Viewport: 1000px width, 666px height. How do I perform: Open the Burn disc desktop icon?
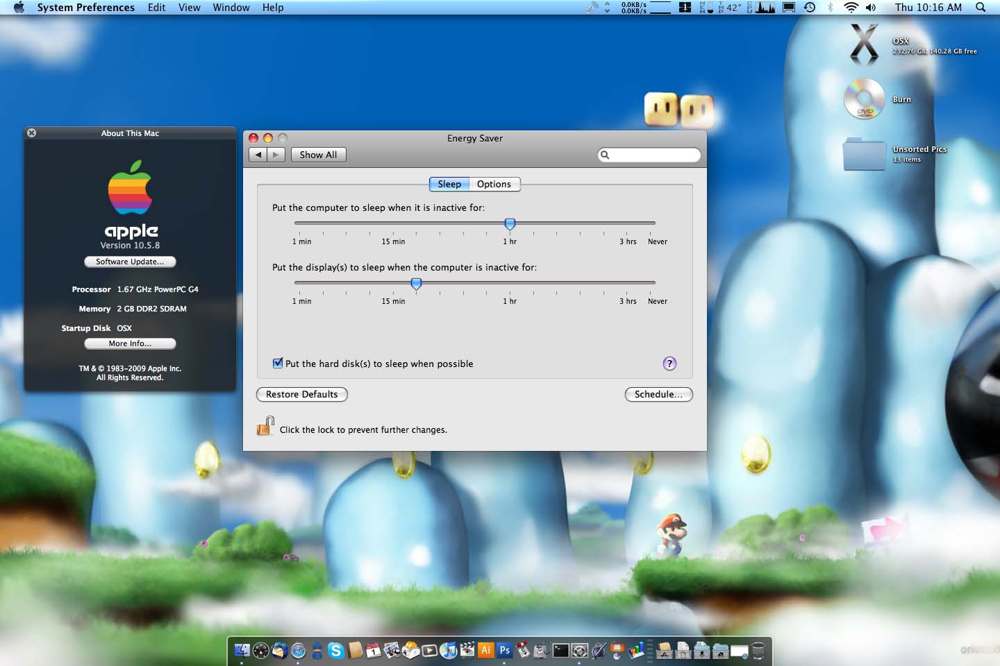(x=865, y=99)
